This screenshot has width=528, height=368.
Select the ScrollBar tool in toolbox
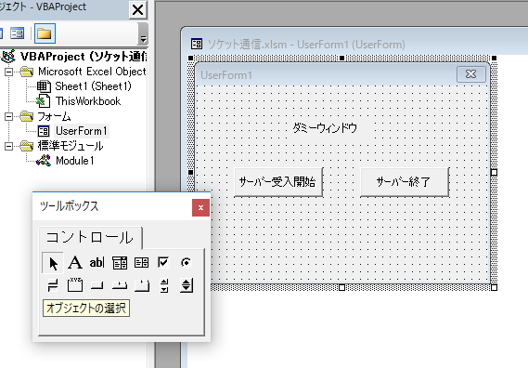164,285
